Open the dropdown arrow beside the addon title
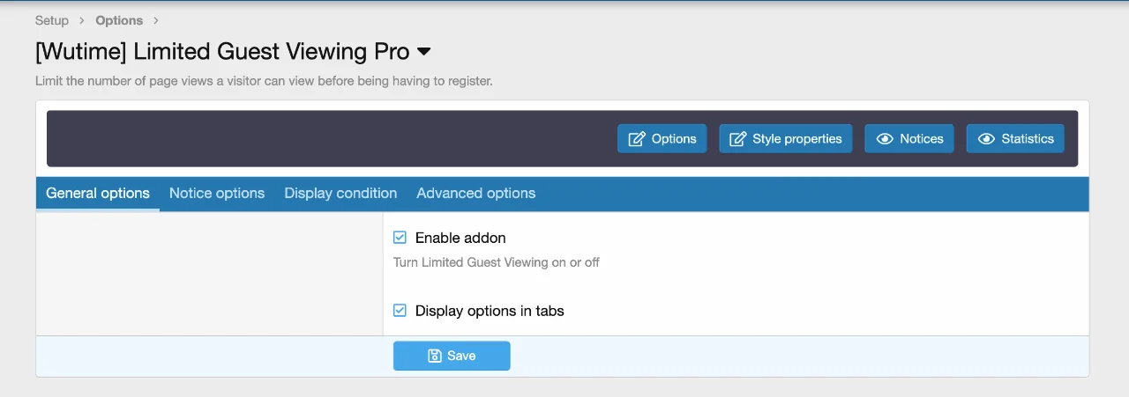Viewport: 1129px width, 397px height. [x=423, y=52]
